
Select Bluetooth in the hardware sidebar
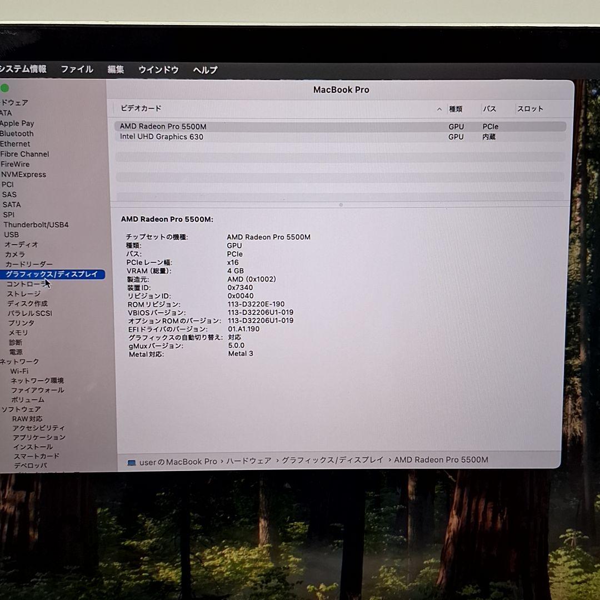click(x=18, y=133)
